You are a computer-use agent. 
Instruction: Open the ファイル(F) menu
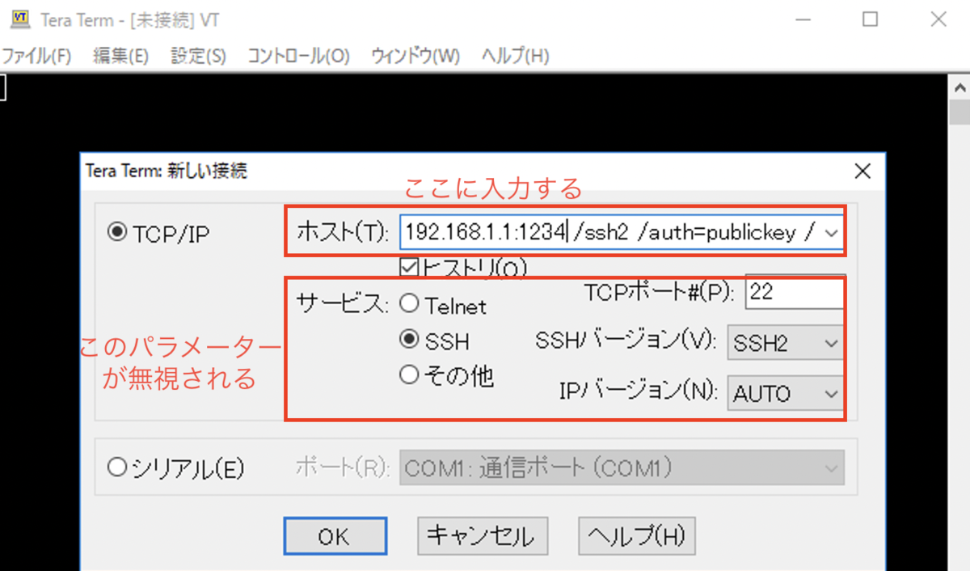point(36,56)
